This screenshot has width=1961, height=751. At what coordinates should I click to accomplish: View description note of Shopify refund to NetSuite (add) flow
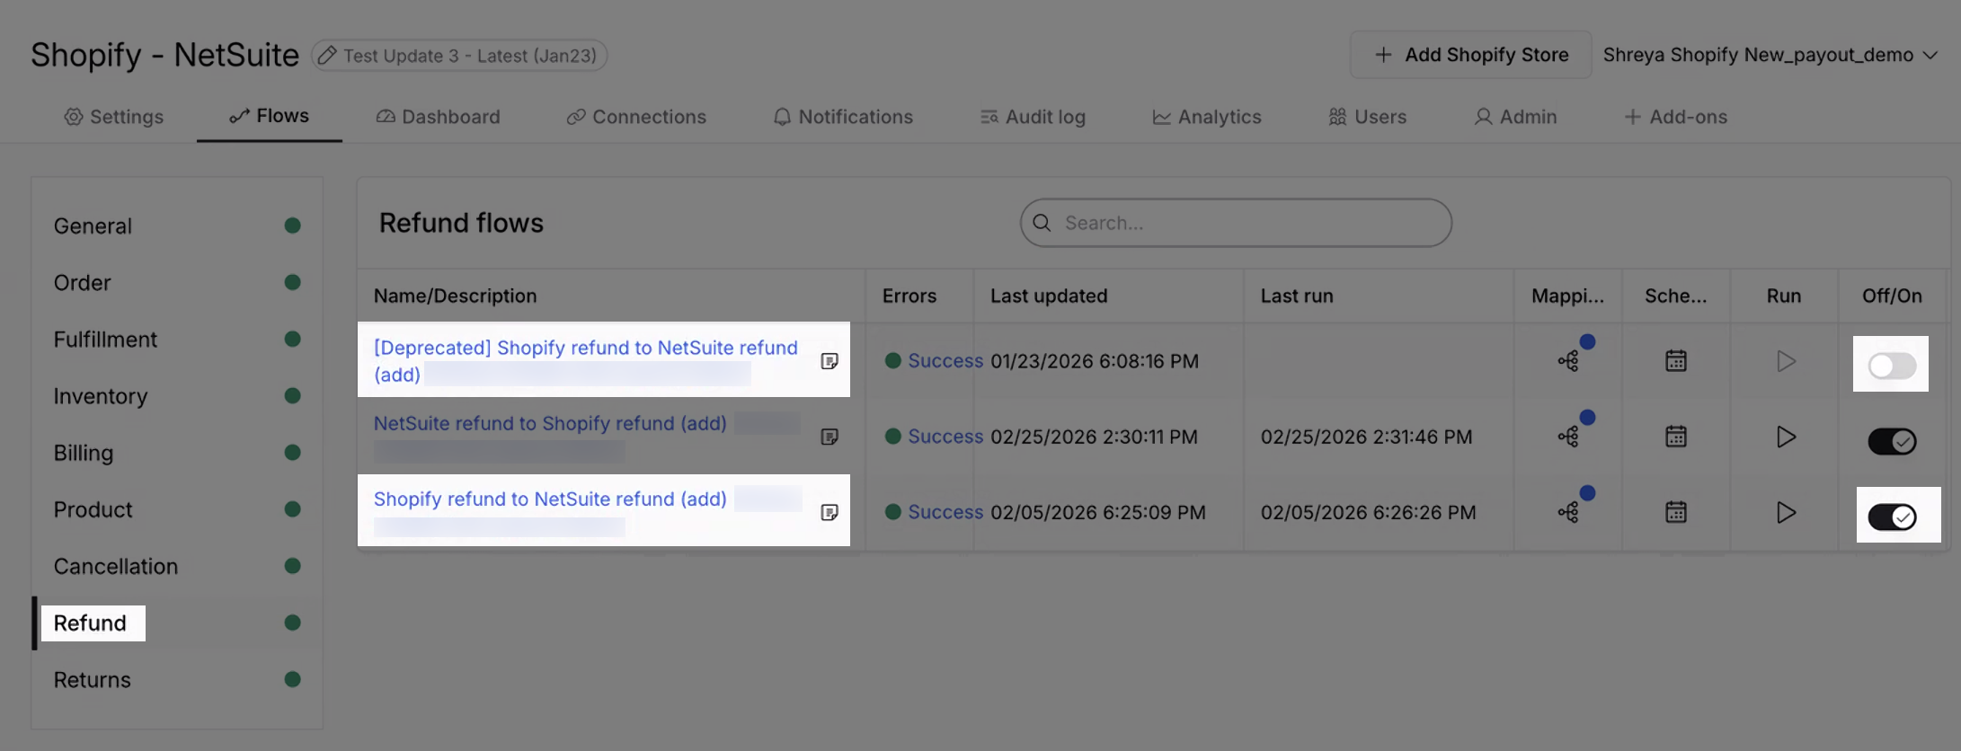830,512
